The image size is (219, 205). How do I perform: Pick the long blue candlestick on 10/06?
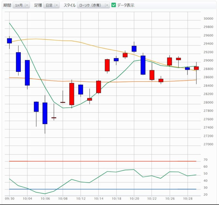[45, 113]
